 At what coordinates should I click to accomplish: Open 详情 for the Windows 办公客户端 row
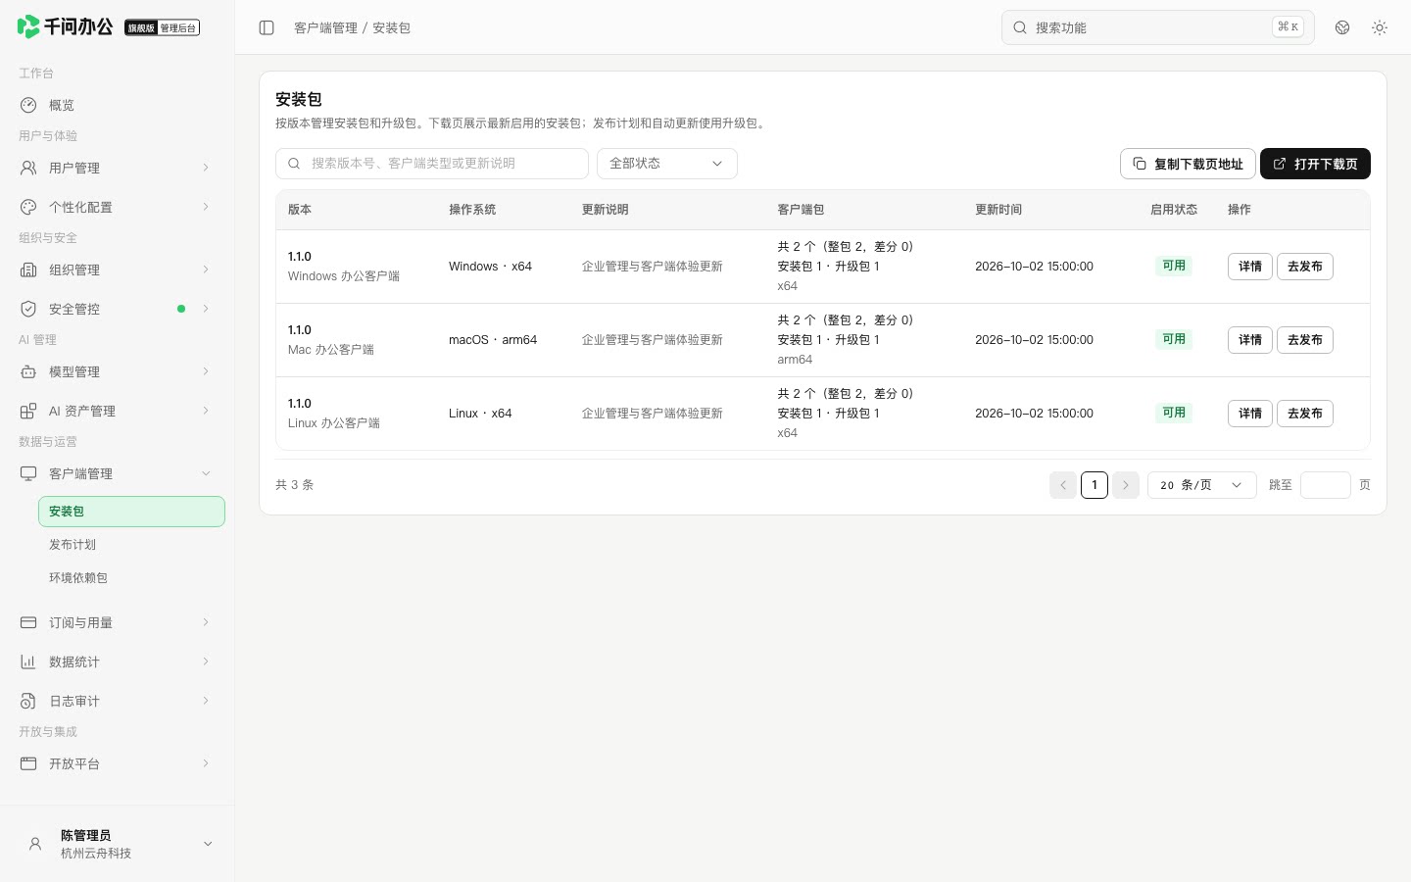(1250, 267)
